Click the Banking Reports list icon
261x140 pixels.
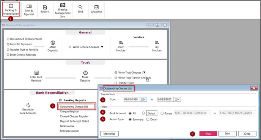coord(60,100)
